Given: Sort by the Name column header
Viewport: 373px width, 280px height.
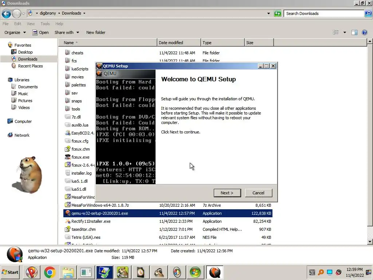Looking at the screenshot, I should click(x=108, y=43).
